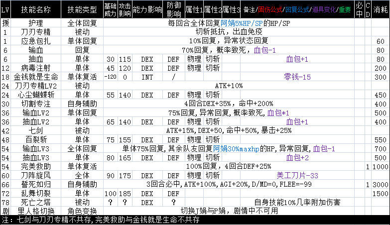Click the cost value 3000 for 誓死如归

pyautogui.click(x=381, y=185)
